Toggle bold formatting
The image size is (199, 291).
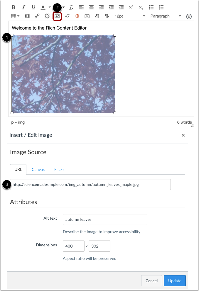click(x=14, y=7)
